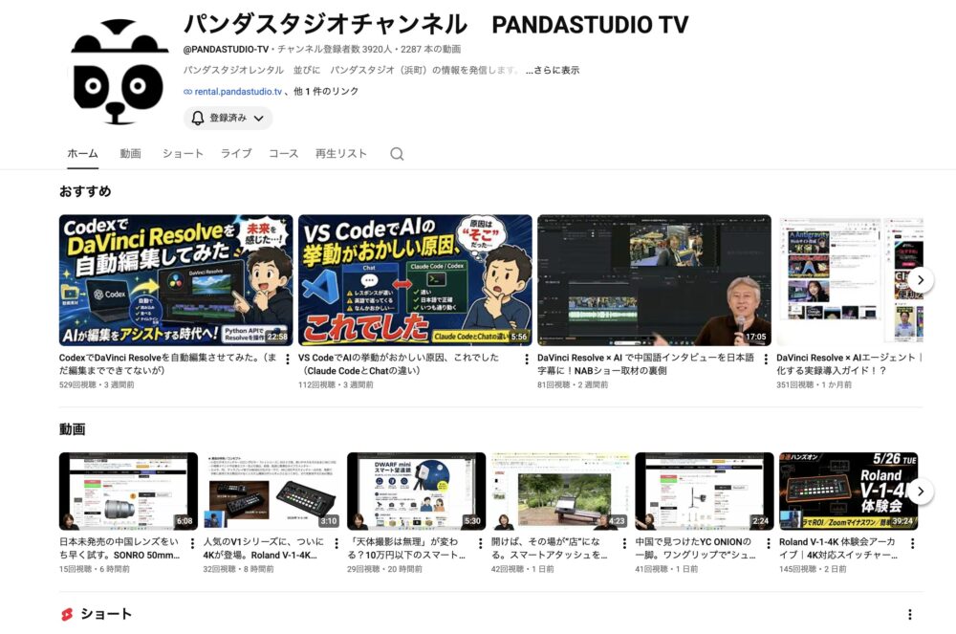This screenshot has width=956, height=634.
Task: Open more options for VS Code AI video
Action: point(527,359)
